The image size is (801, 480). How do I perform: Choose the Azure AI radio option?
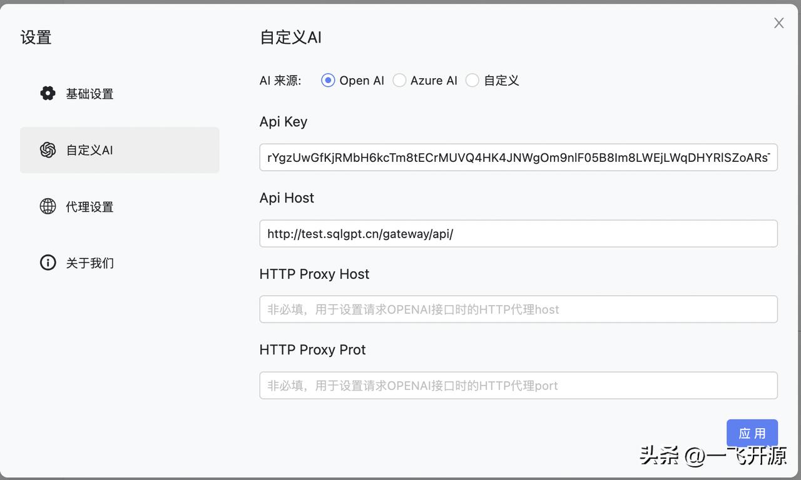click(399, 81)
